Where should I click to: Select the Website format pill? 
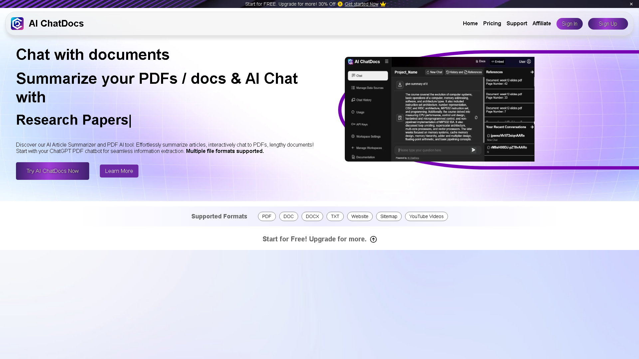tap(360, 216)
